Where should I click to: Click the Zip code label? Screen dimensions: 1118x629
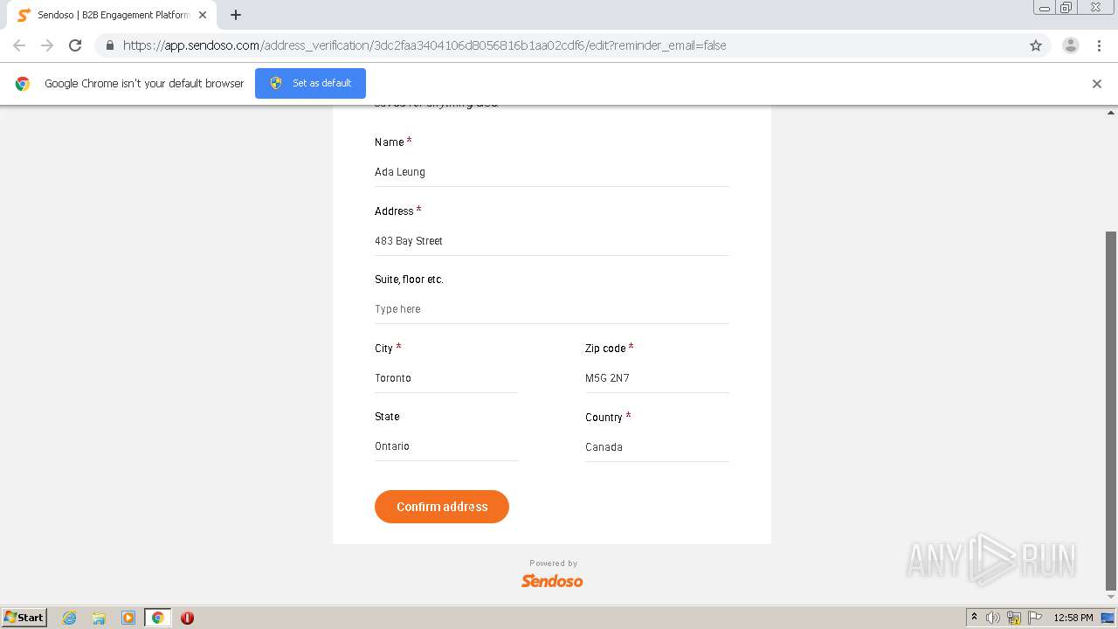tap(605, 348)
